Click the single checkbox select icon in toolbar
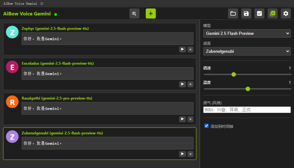 click(259, 14)
